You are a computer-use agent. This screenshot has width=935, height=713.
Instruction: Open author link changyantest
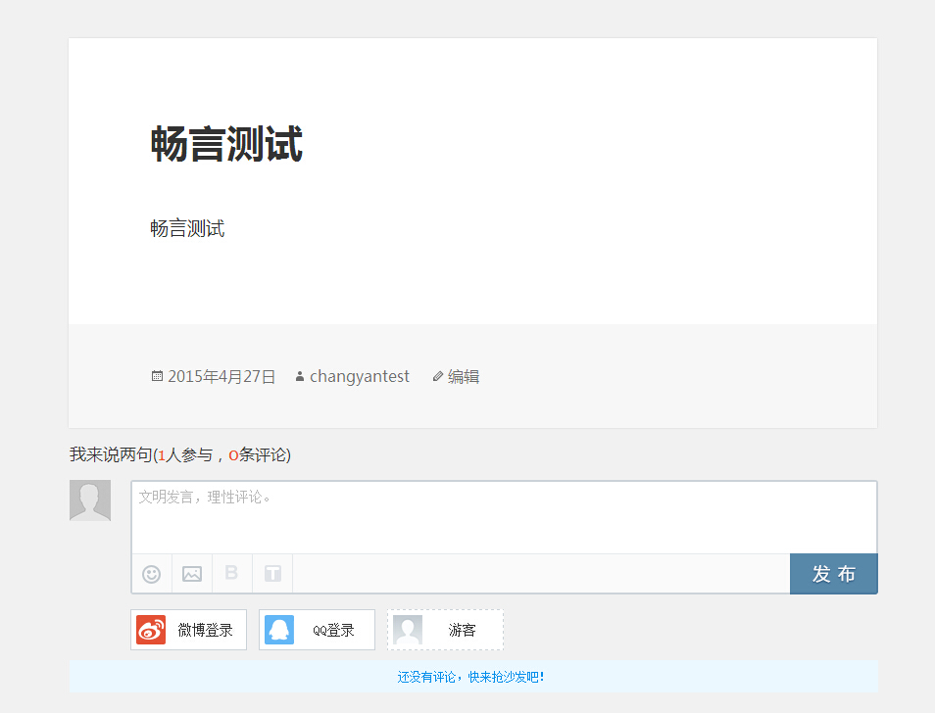click(x=359, y=376)
